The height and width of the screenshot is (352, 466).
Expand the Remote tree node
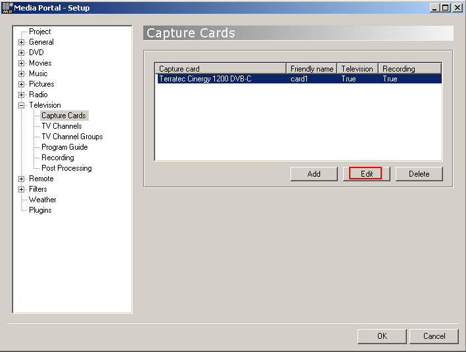point(21,179)
